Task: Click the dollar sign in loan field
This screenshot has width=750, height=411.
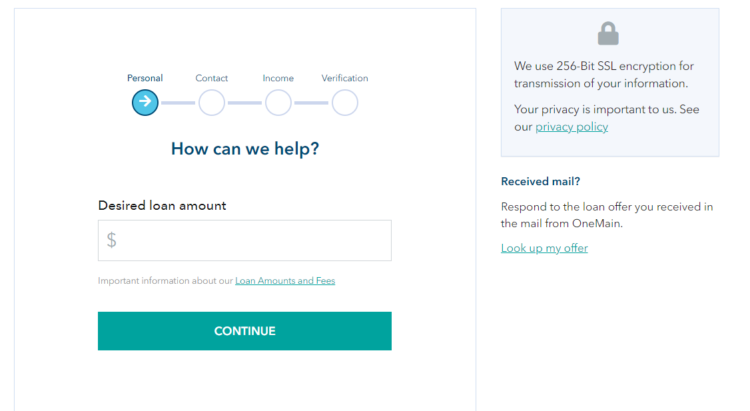Action: (111, 240)
